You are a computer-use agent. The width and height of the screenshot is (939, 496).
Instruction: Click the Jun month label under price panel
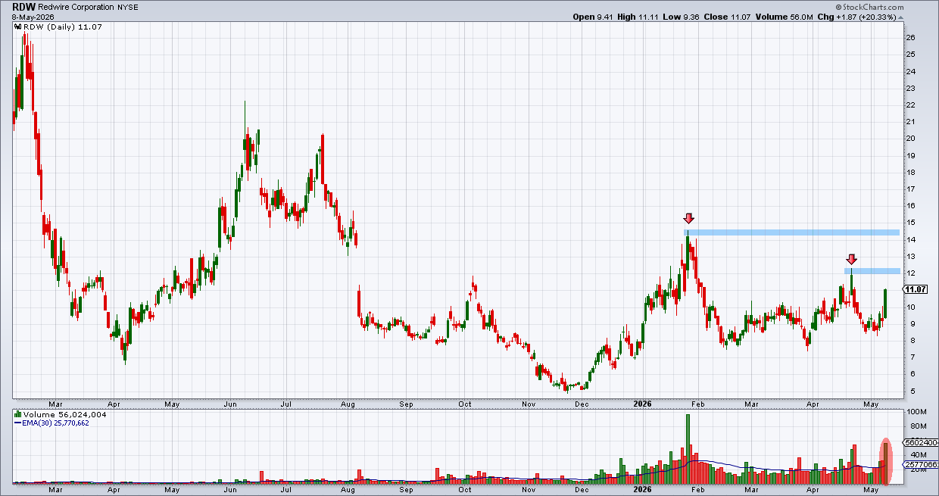(229, 404)
